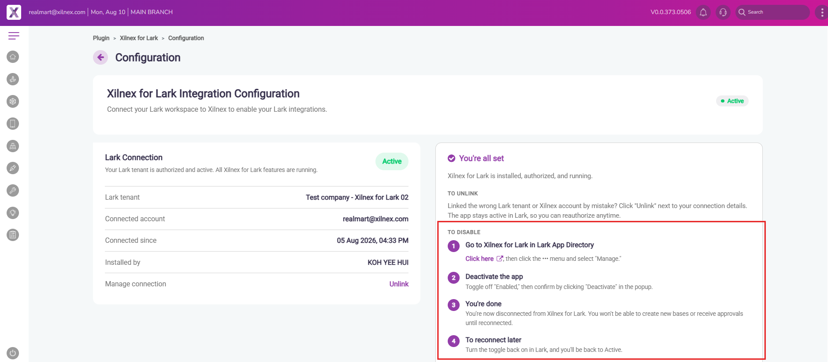Select the Installed by name KOH YEE HUI
This screenshot has width=828, height=362.
[388, 263]
